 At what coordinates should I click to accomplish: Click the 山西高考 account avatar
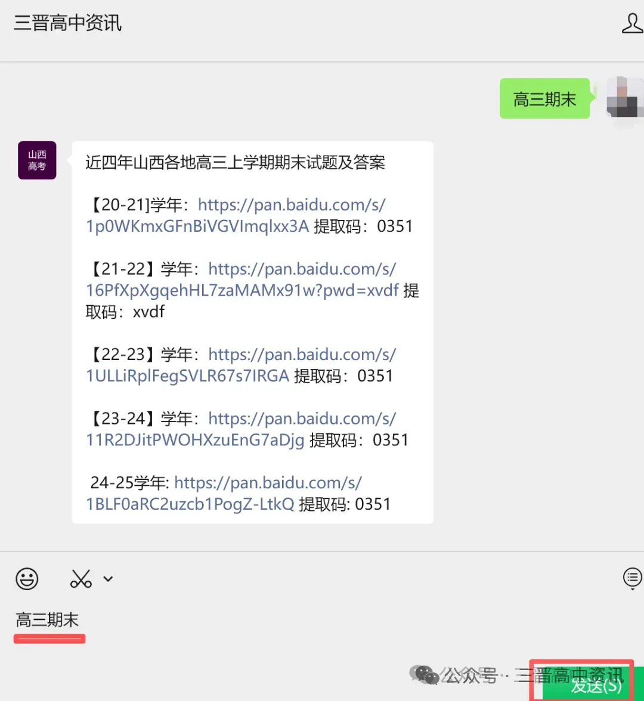pyautogui.click(x=37, y=160)
